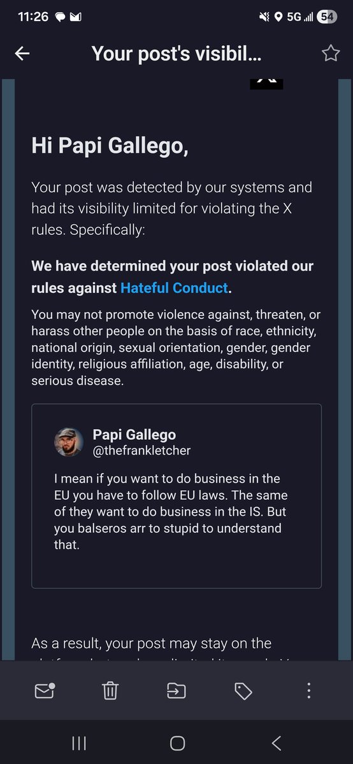Open the three-dot more options menu
Image resolution: width=353 pixels, height=764 pixels.
pos(308,691)
